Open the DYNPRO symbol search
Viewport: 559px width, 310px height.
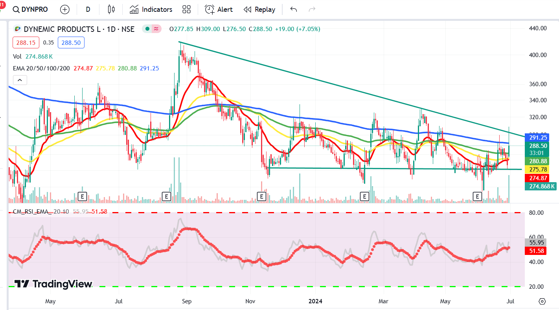click(x=30, y=9)
